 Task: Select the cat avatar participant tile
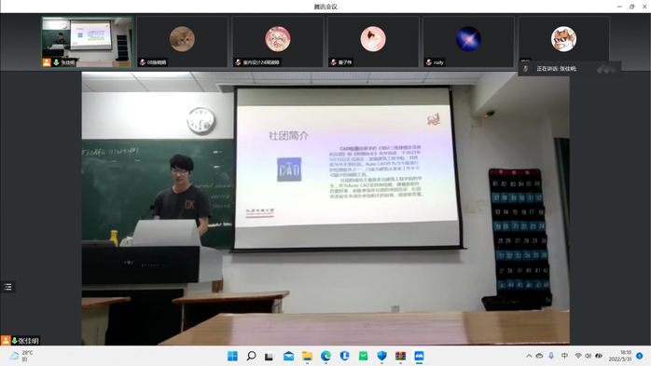click(182, 42)
